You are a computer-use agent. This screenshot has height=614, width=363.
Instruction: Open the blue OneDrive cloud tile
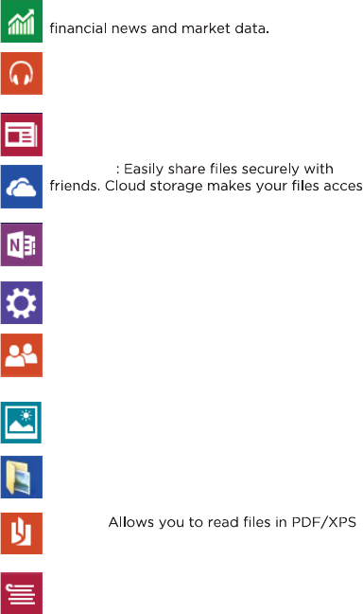click(22, 187)
